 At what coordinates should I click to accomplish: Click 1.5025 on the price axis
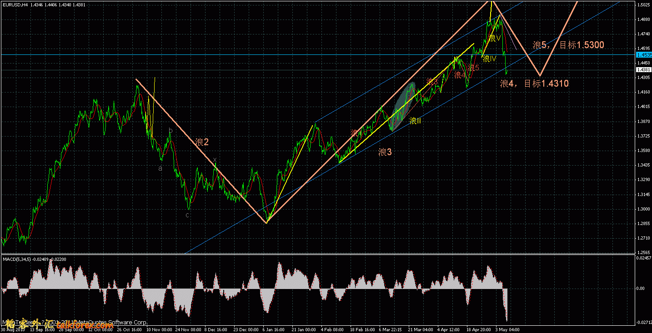click(x=643, y=5)
